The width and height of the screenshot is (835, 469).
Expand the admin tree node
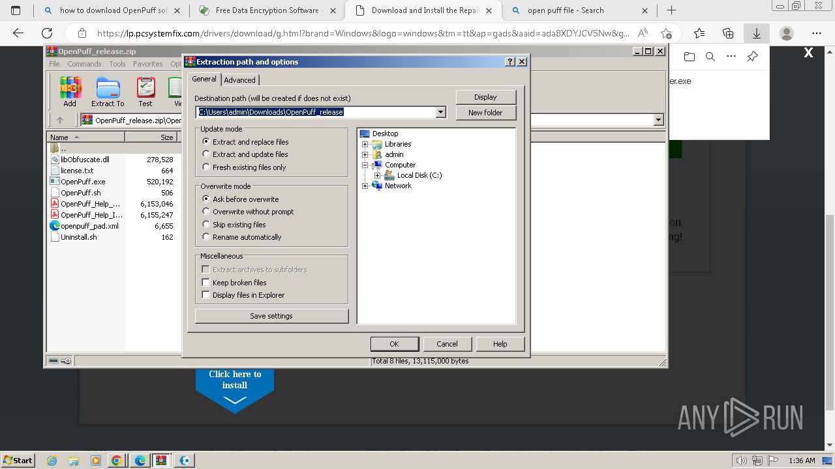(x=365, y=154)
